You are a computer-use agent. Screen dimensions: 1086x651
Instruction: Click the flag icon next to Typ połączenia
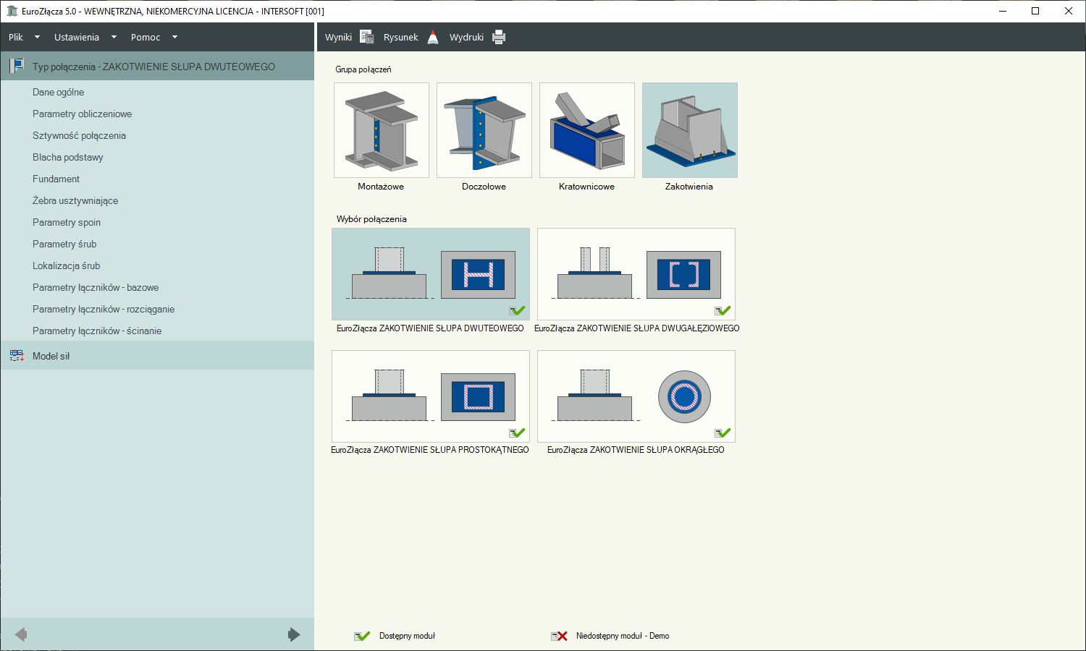click(17, 66)
